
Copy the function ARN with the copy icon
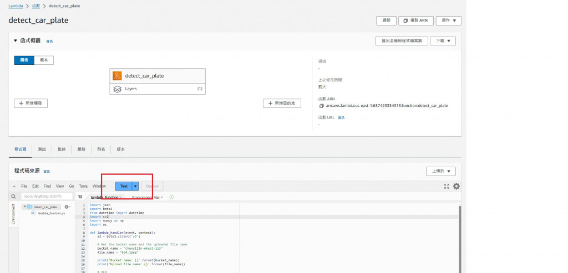(321, 106)
